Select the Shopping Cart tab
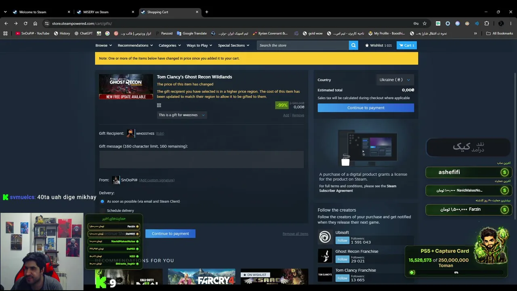This screenshot has width=517, height=291. (x=170, y=12)
